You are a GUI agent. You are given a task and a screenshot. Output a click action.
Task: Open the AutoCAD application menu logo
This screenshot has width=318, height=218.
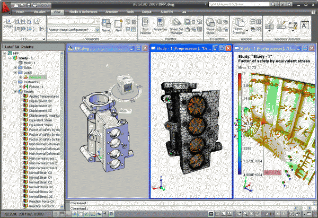[6, 8]
